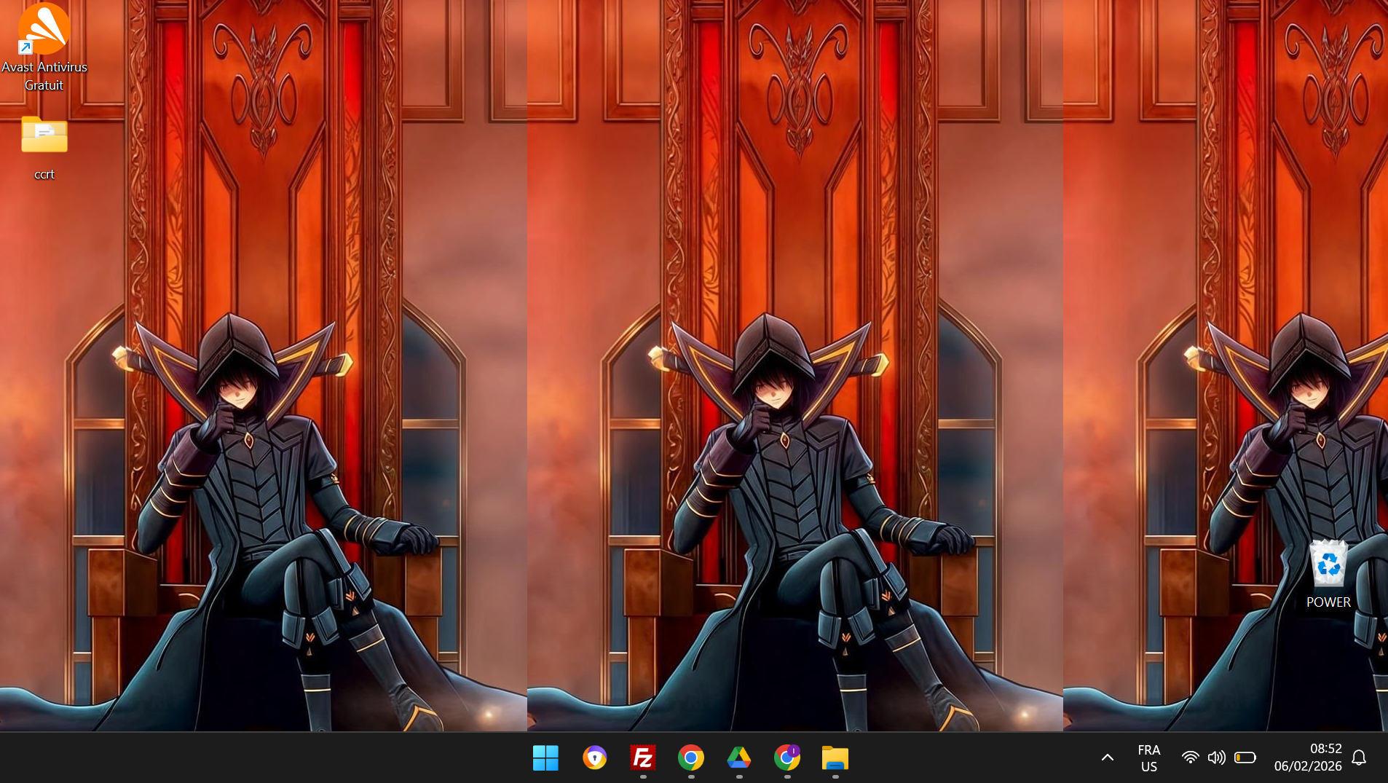Screen dimensions: 1388x783
Task: Open the notification bell in the taskbar
Action: tap(1359, 758)
